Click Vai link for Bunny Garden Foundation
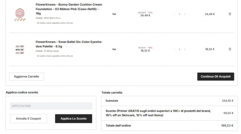This screenshot has width=241, height=134. (x=114, y=14)
